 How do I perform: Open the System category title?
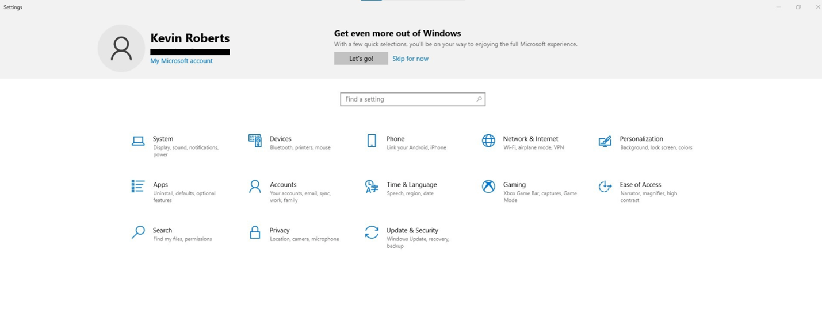[163, 139]
